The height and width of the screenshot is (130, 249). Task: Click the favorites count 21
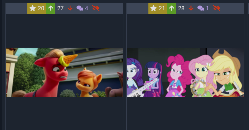[x=162, y=8]
